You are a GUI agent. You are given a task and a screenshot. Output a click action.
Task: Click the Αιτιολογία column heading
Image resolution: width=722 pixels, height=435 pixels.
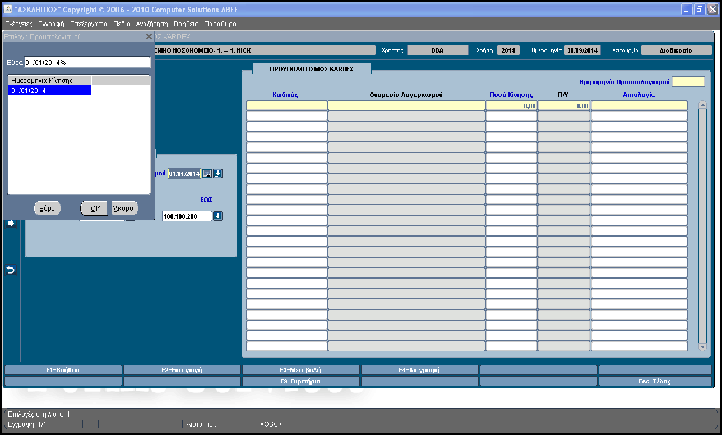639,95
